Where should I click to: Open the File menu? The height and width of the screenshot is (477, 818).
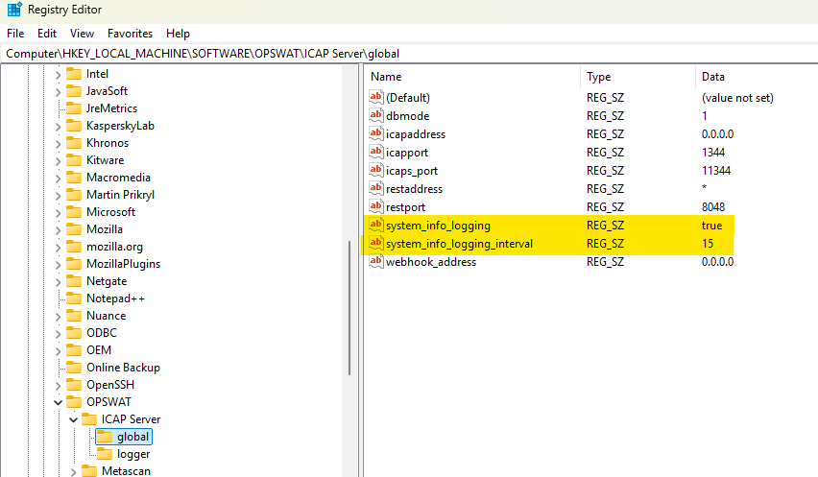15,34
